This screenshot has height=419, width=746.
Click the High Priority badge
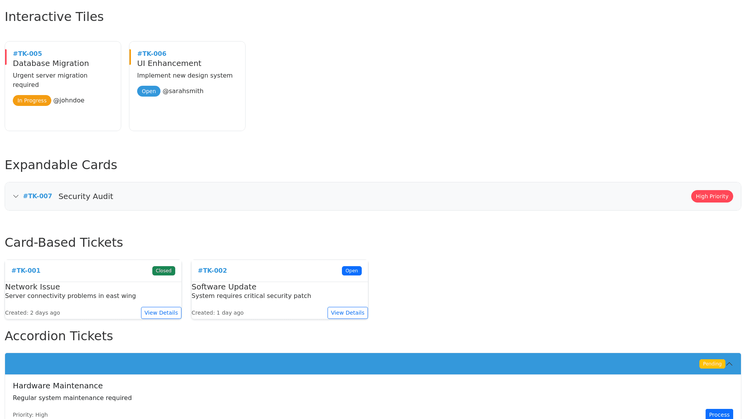712,196
